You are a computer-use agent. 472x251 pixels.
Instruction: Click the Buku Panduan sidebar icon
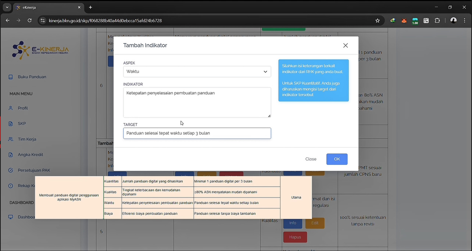(11, 77)
